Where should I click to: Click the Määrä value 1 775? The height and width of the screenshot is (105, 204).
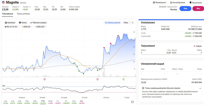pyautogui.click(x=144, y=29)
